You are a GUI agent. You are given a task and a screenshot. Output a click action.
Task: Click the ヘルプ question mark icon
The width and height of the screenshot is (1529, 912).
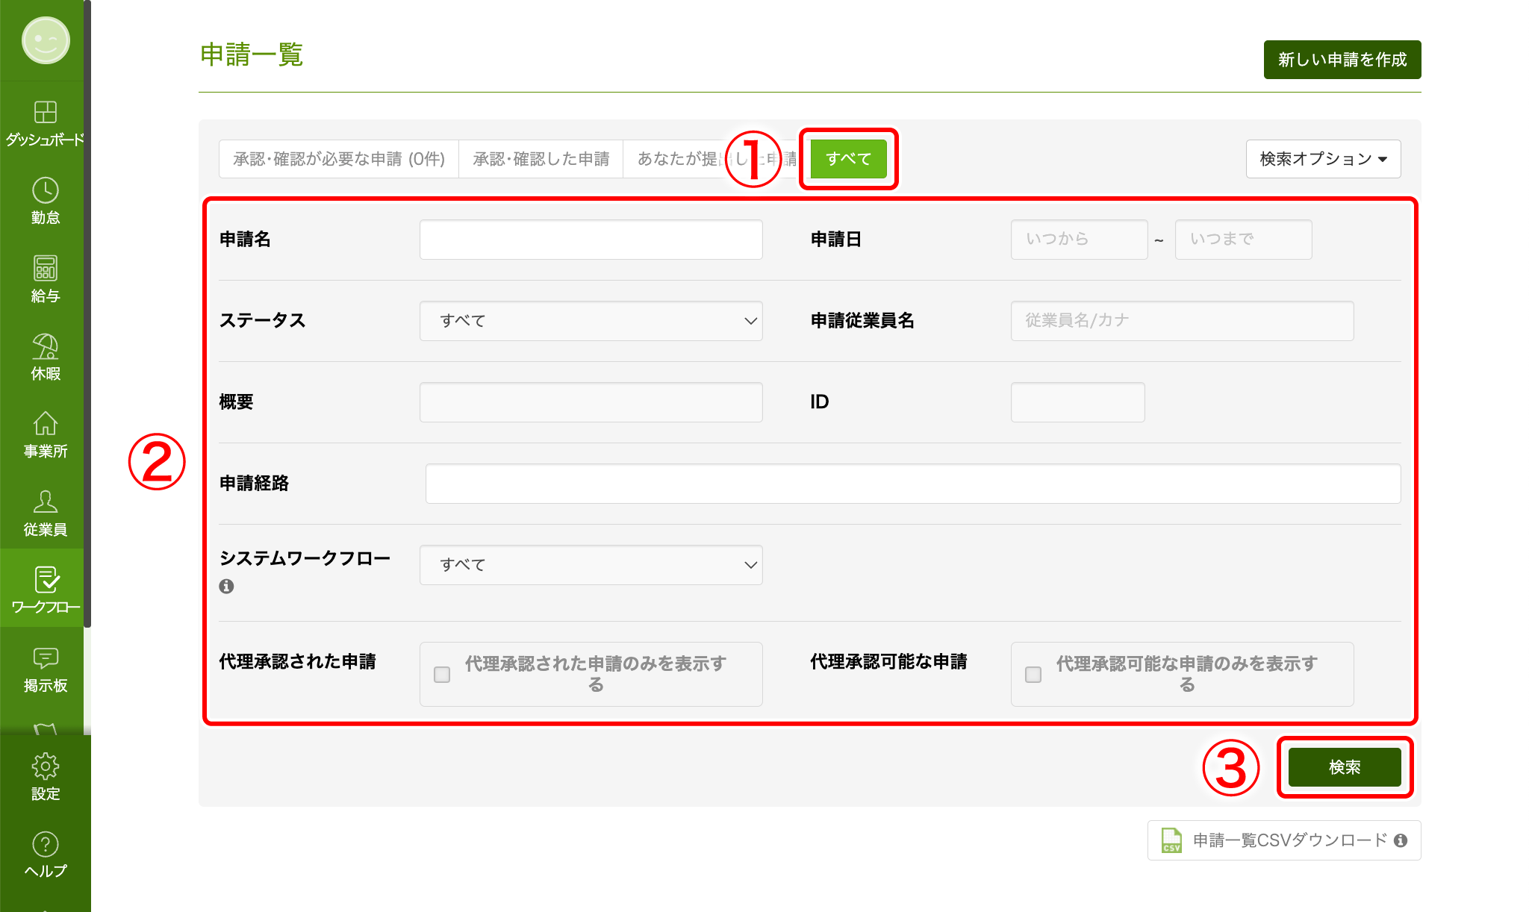click(x=46, y=846)
